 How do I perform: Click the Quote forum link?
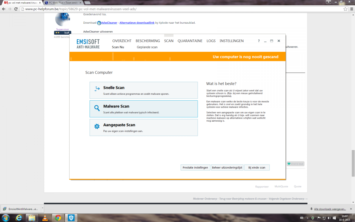click(298, 186)
